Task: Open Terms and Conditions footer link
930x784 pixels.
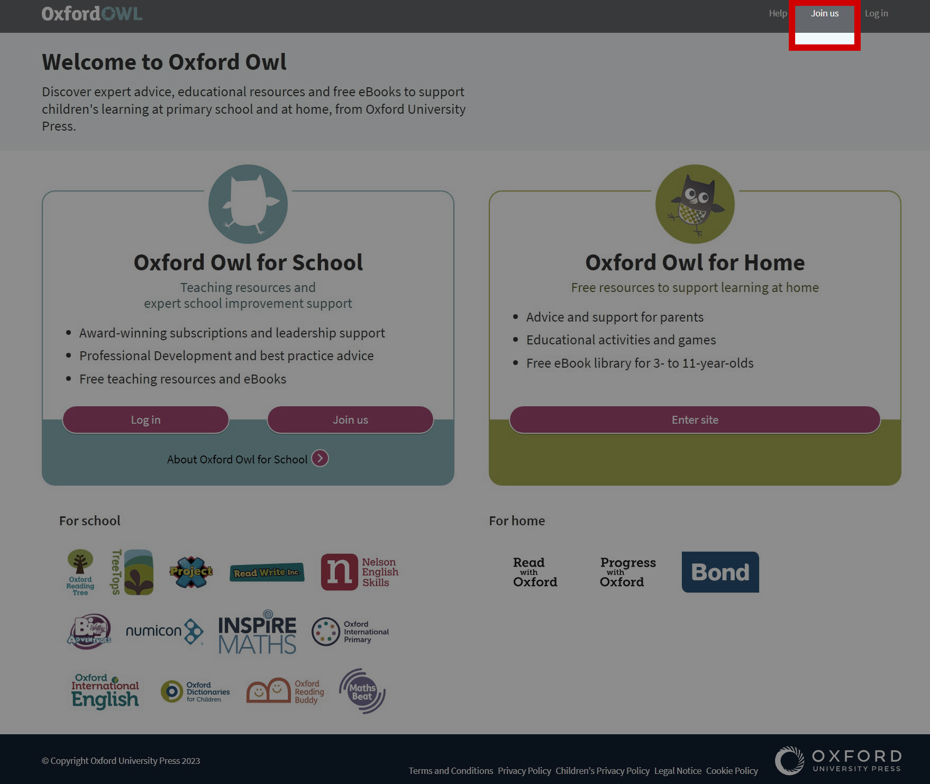Action: tap(451, 771)
